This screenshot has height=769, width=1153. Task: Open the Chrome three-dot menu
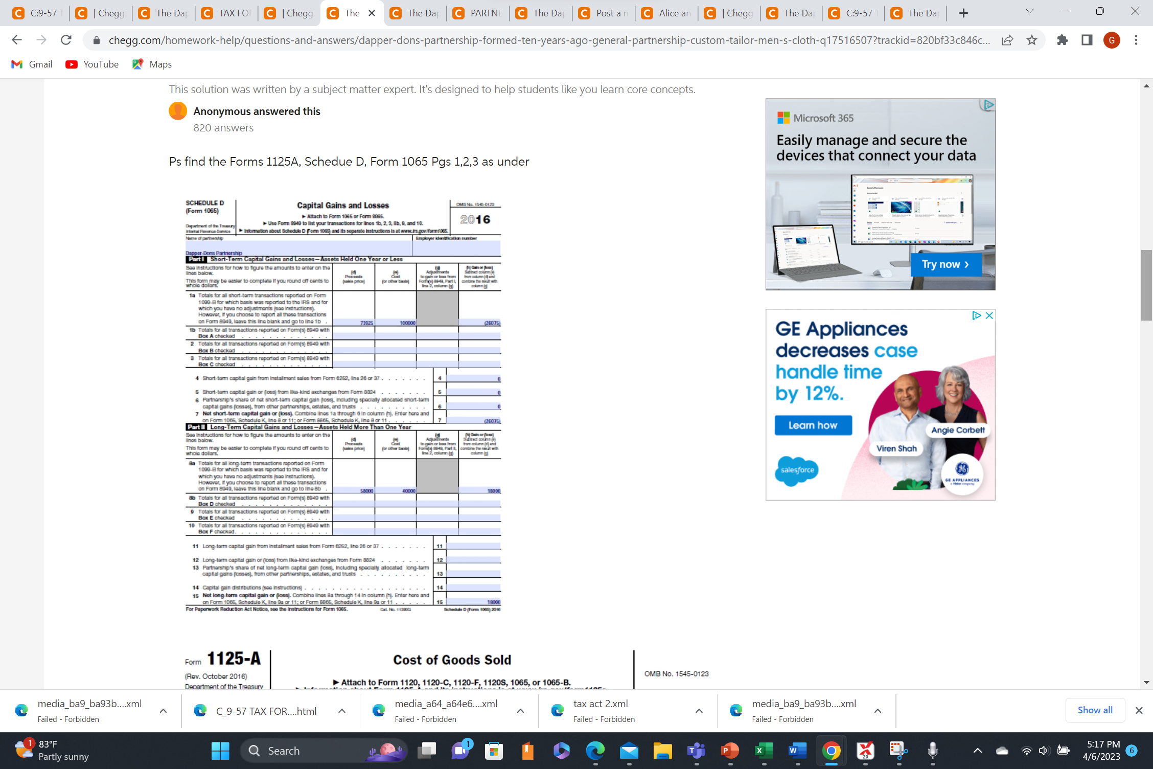(x=1136, y=40)
